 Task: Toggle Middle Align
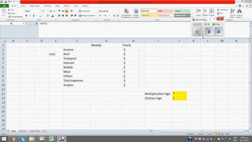63,11
